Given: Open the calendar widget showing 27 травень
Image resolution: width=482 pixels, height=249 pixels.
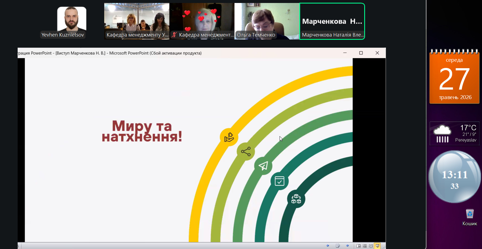Looking at the screenshot, I should (x=454, y=77).
